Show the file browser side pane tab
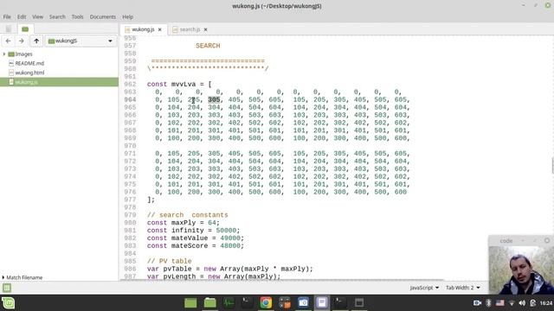Viewport: 554px width, 311px height. point(25,29)
